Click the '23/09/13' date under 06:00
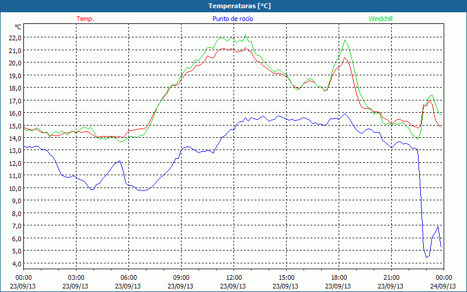Image resolution: width=467 pixels, height=292 pixels. coord(128,286)
